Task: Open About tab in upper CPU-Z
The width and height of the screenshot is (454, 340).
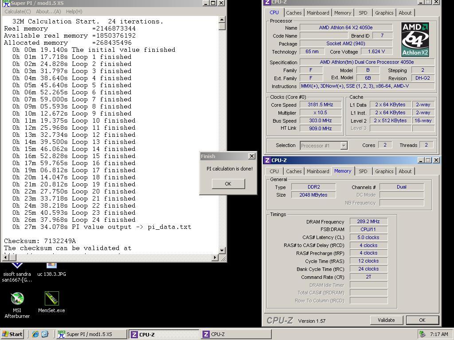Action: tap(405, 13)
